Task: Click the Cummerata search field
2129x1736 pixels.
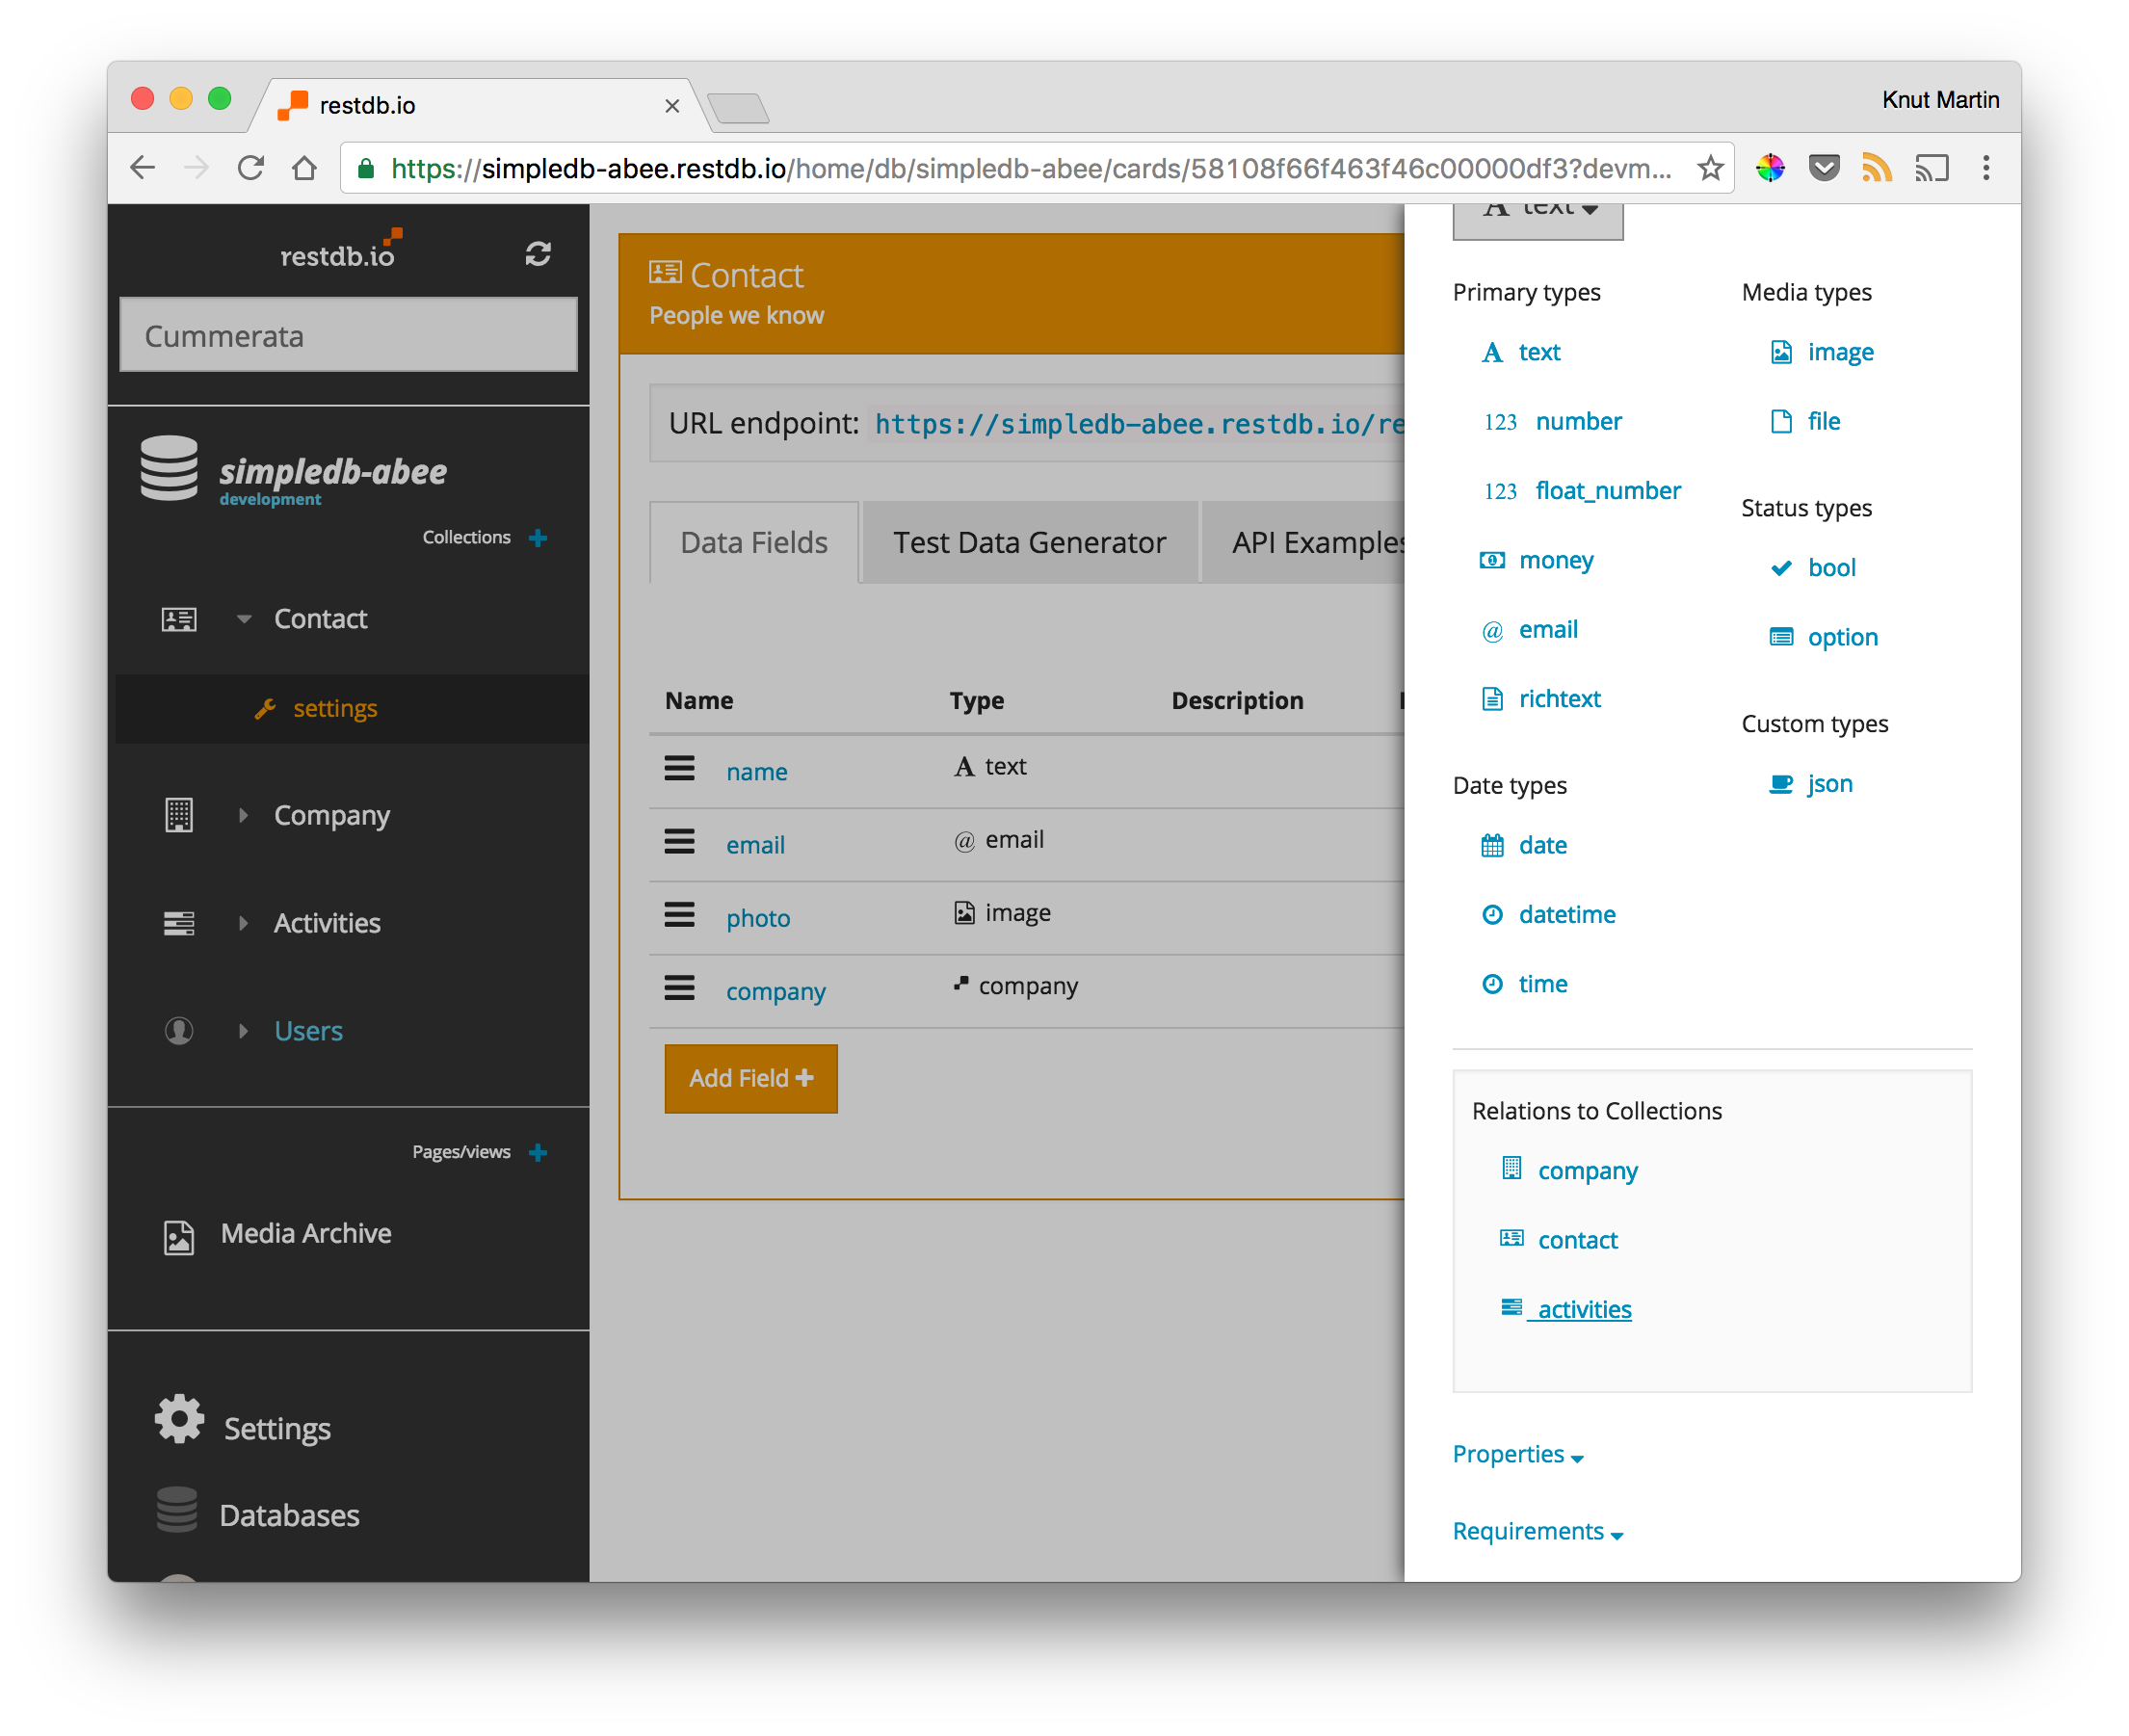Action: [x=348, y=335]
